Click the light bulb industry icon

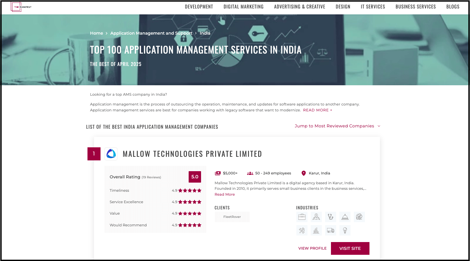click(x=345, y=230)
